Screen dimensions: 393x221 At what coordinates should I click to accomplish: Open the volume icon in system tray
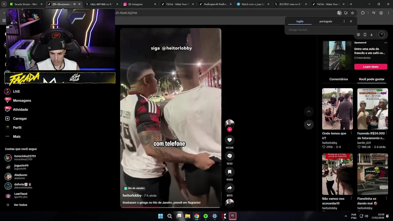[x=366, y=216]
